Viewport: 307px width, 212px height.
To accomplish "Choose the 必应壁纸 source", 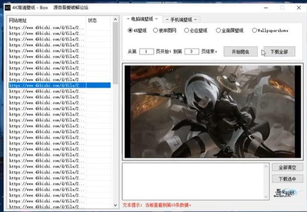I will tap(196, 30).
